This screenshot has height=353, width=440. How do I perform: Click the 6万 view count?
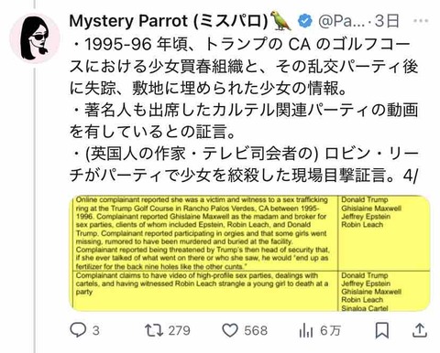click(x=330, y=330)
